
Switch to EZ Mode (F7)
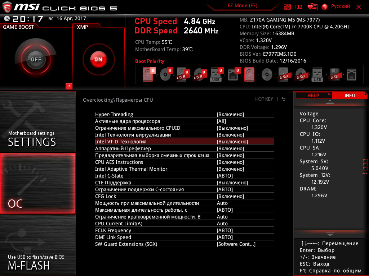(x=243, y=5)
